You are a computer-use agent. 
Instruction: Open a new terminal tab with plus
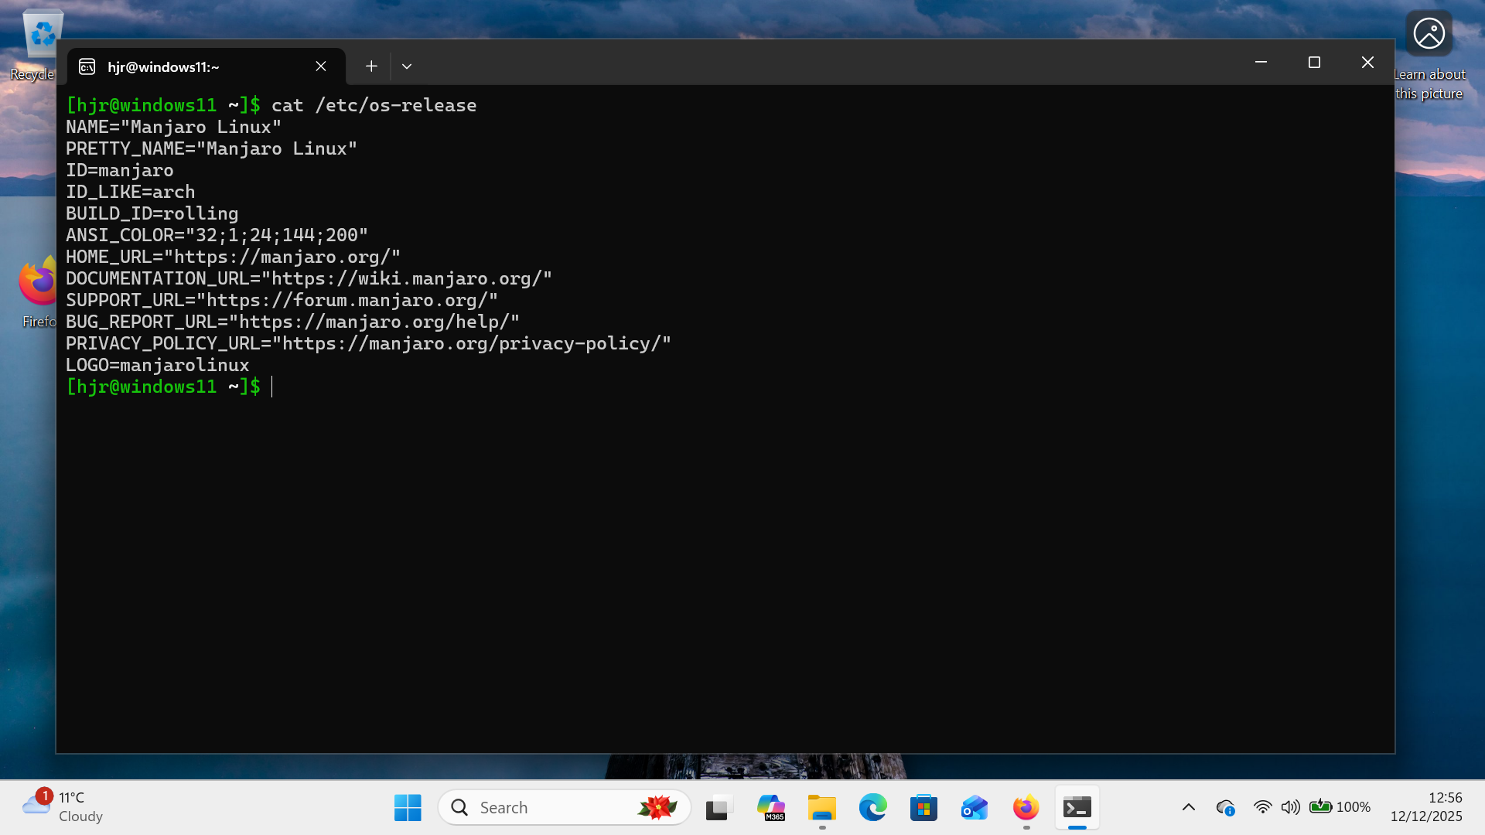(x=371, y=66)
